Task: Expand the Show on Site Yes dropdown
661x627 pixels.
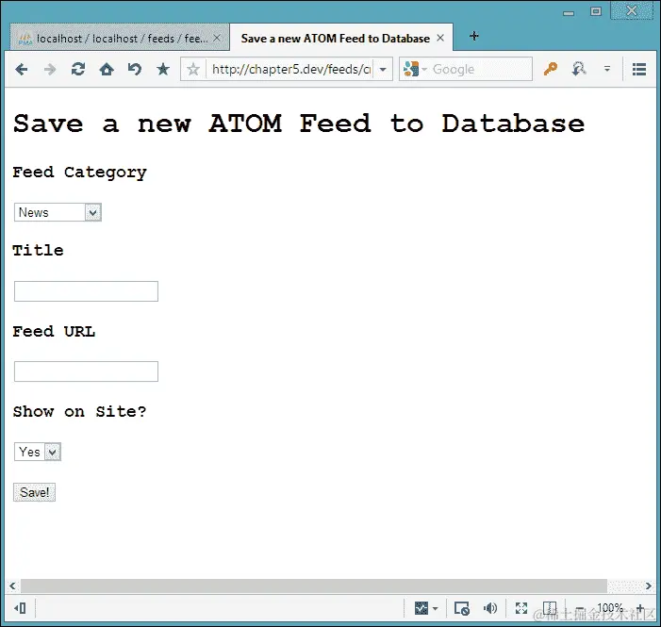Action: tap(38, 452)
